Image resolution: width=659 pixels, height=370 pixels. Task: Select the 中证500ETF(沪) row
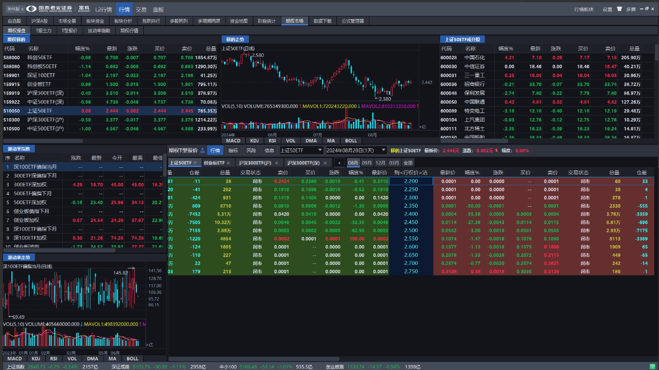pyautogui.click(x=110, y=128)
